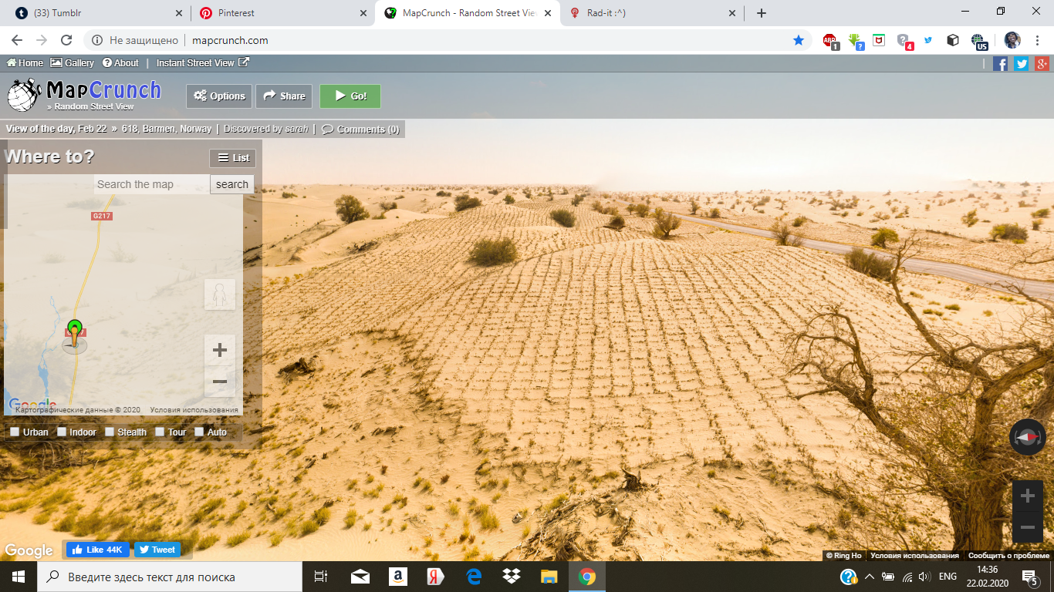The image size is (1054, 592).
Task: Zoom in the street view panorama
Action: click(1027, 496)
